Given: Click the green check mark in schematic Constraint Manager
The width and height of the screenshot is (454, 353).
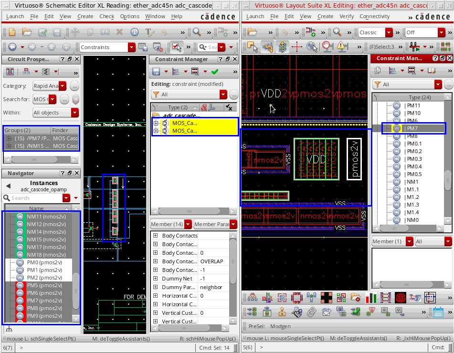Looking at the screenshot, I should tap(215, 72).
